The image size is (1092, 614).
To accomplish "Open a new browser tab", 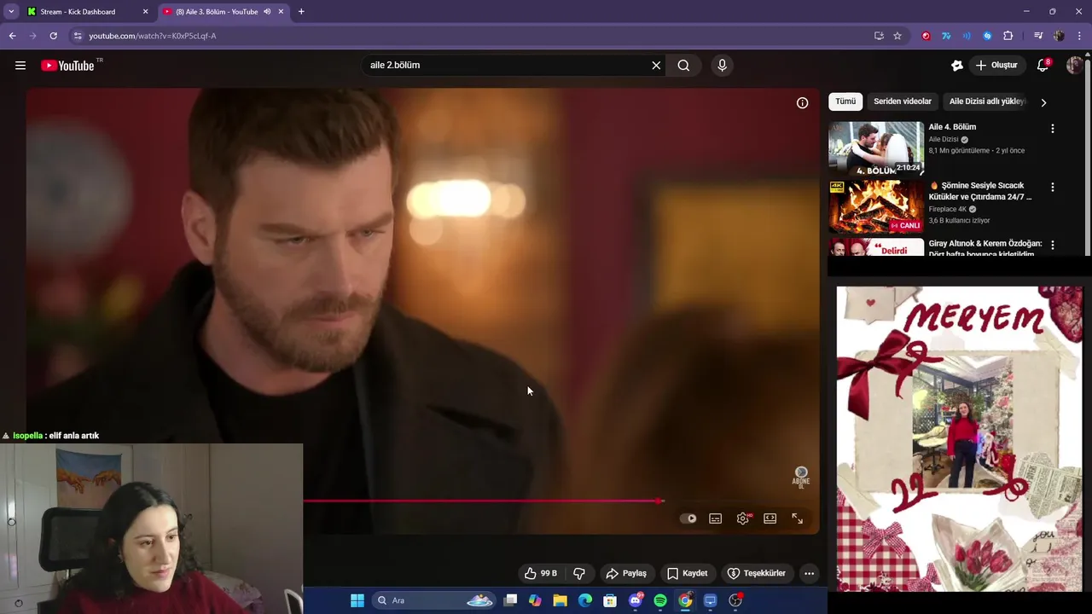I will 301,12.
